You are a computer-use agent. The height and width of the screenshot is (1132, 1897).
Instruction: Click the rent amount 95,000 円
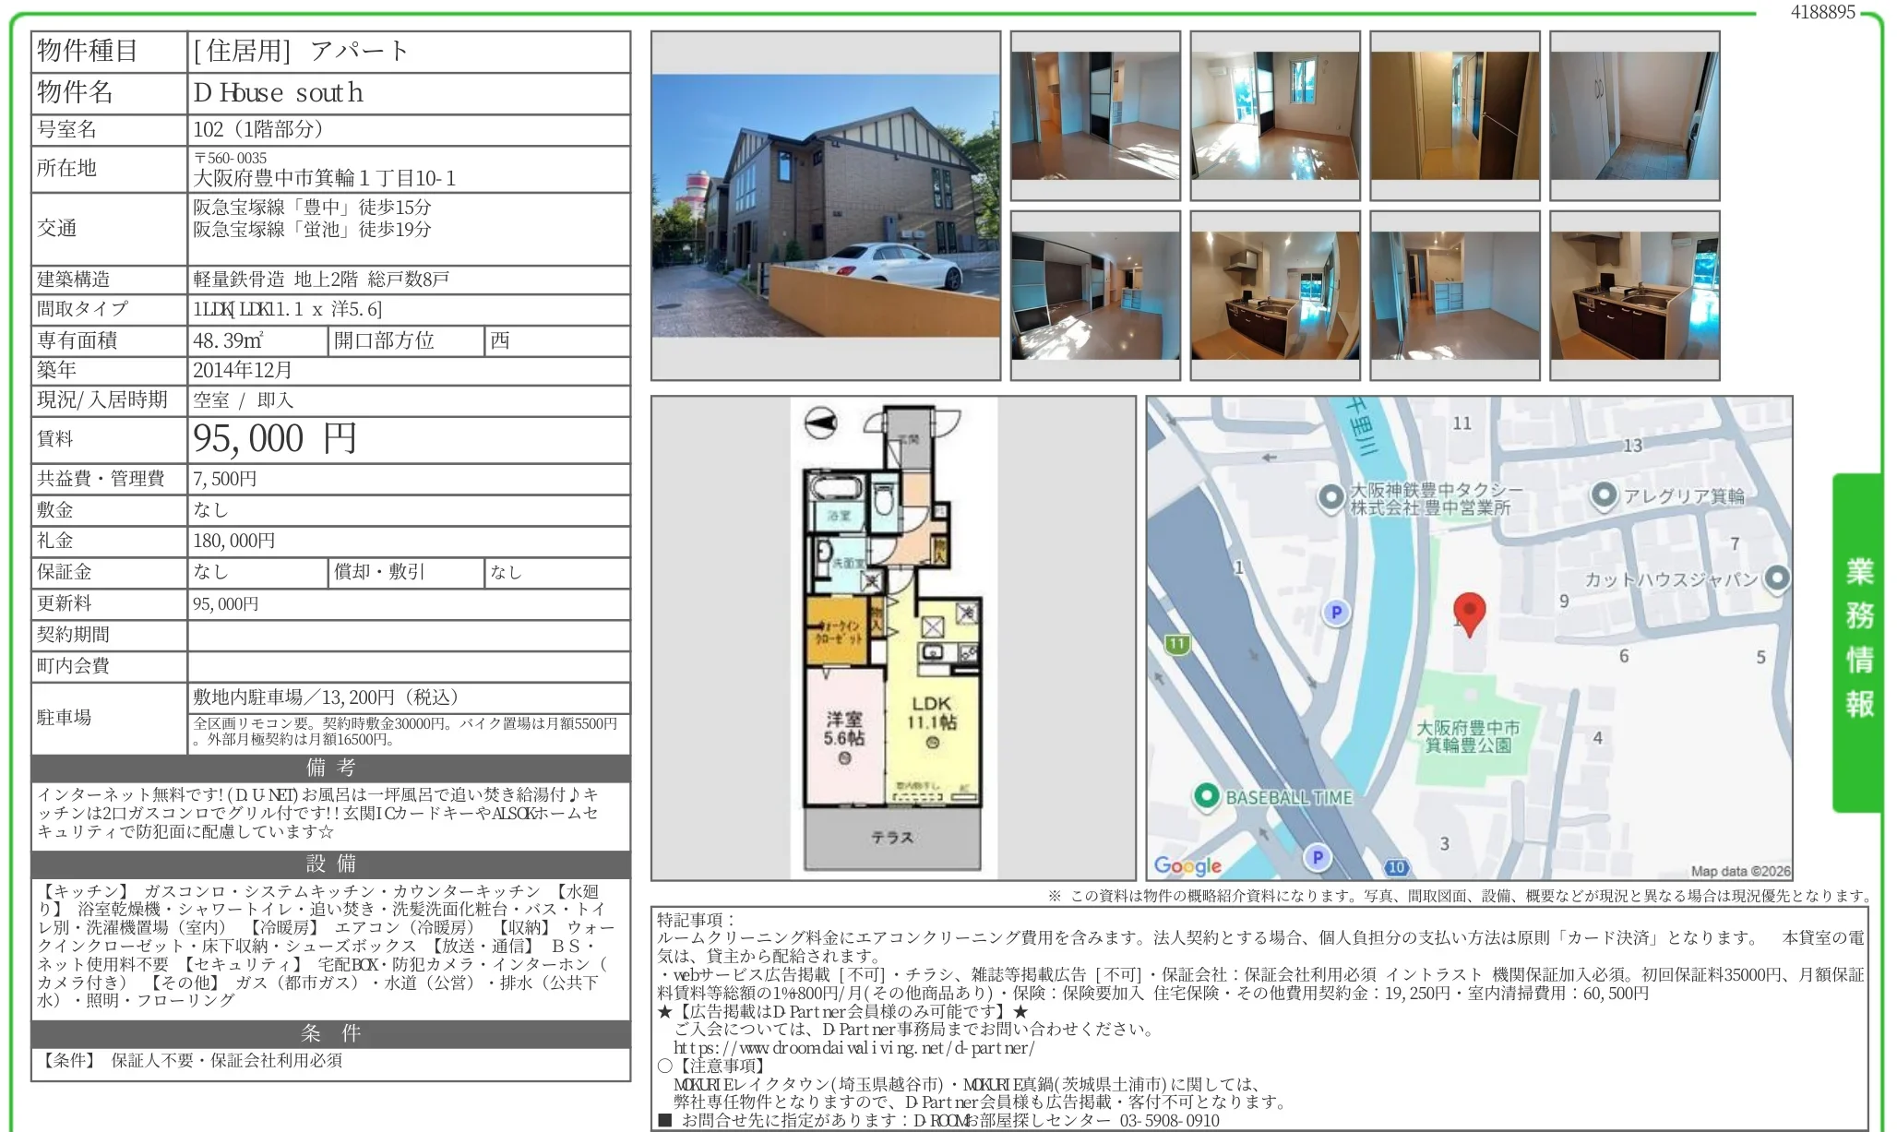tap(274, 438)
